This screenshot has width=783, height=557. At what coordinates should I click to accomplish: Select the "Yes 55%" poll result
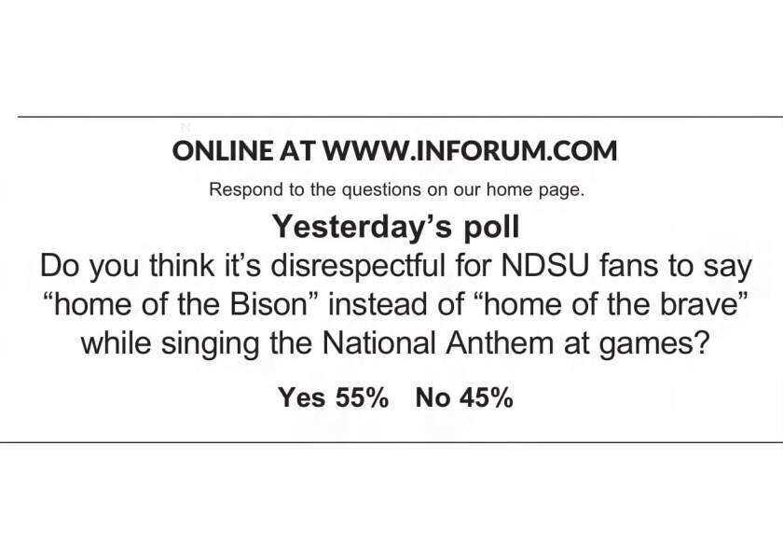333,397
